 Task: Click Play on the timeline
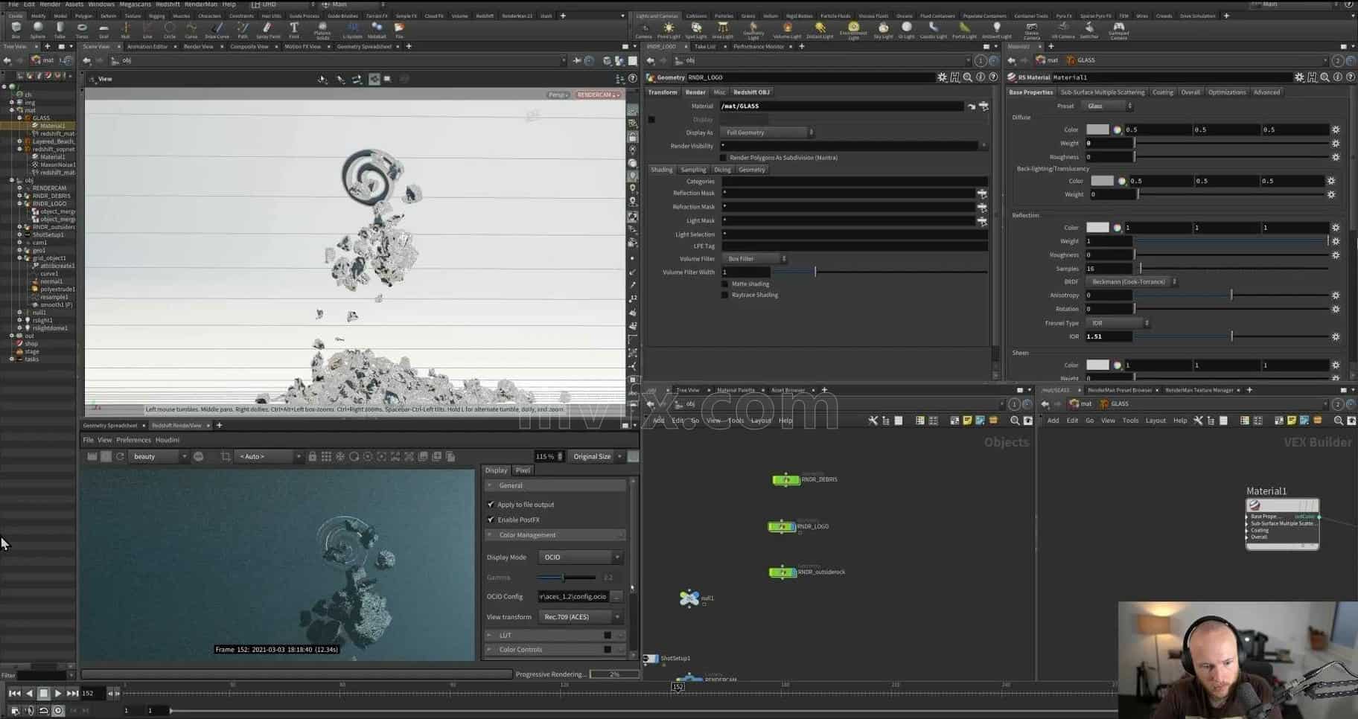(57, 693)
